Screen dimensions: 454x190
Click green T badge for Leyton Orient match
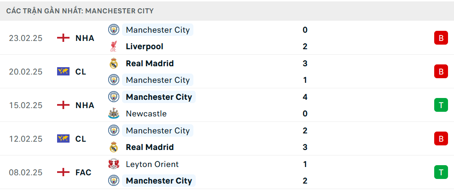[441, 173]
